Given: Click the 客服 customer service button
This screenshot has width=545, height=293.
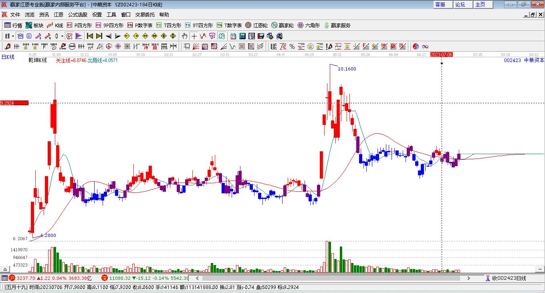Looking at the screenshot, I should [440, 4].
